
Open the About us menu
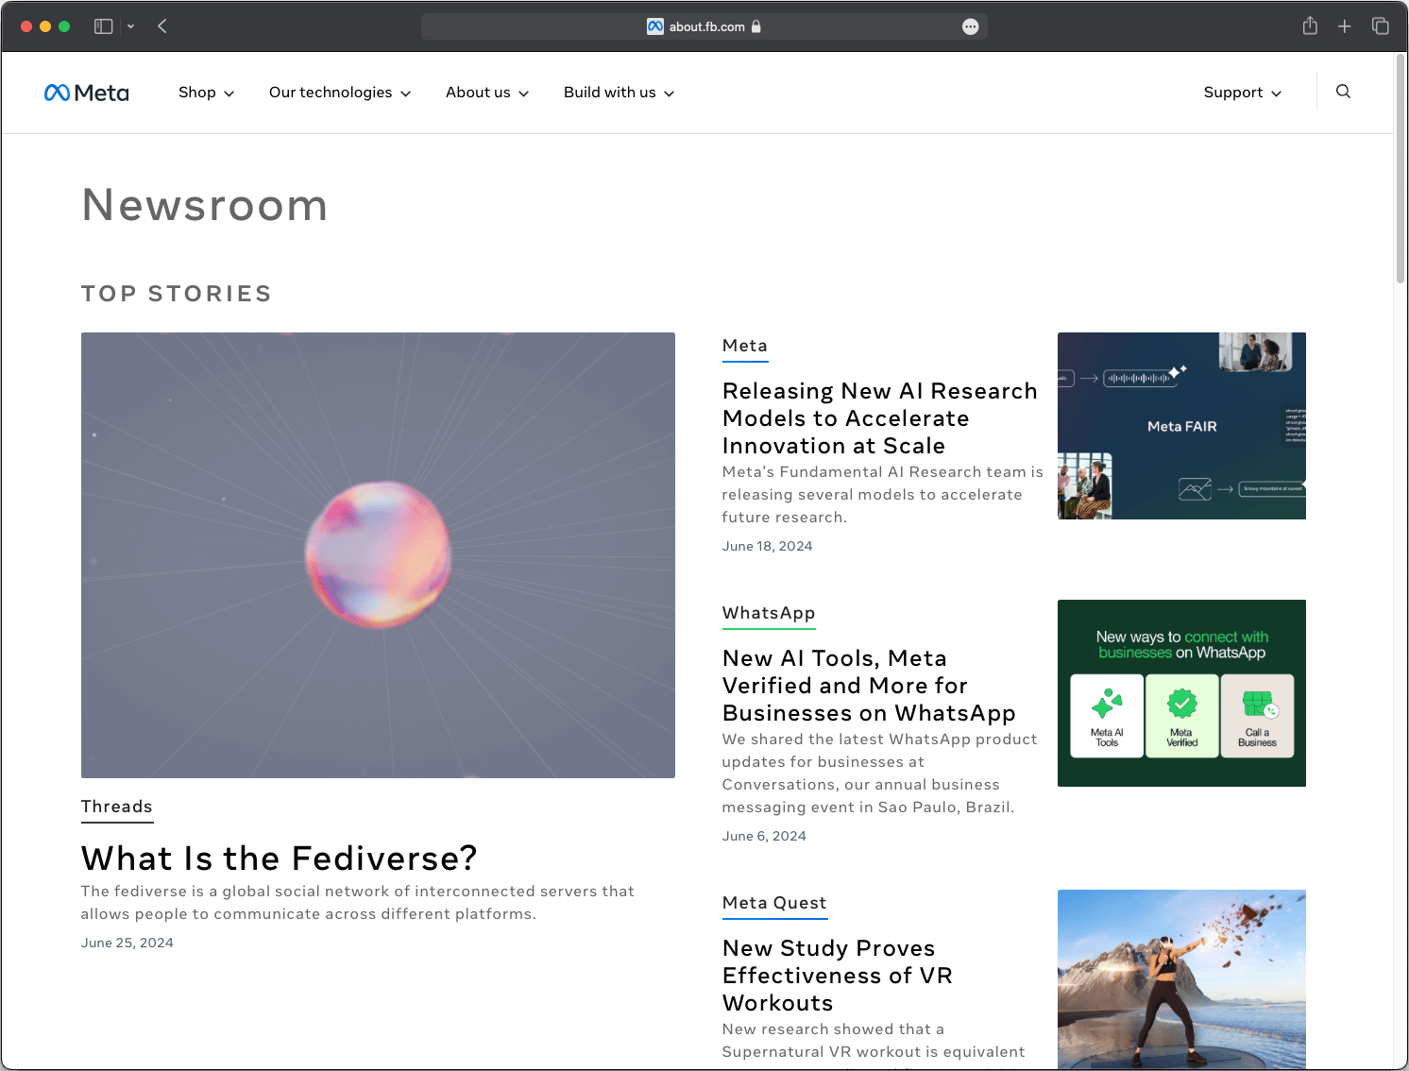point(486,92)
